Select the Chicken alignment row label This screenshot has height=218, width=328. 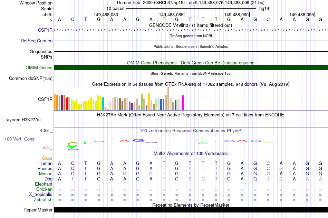point(44,189)
